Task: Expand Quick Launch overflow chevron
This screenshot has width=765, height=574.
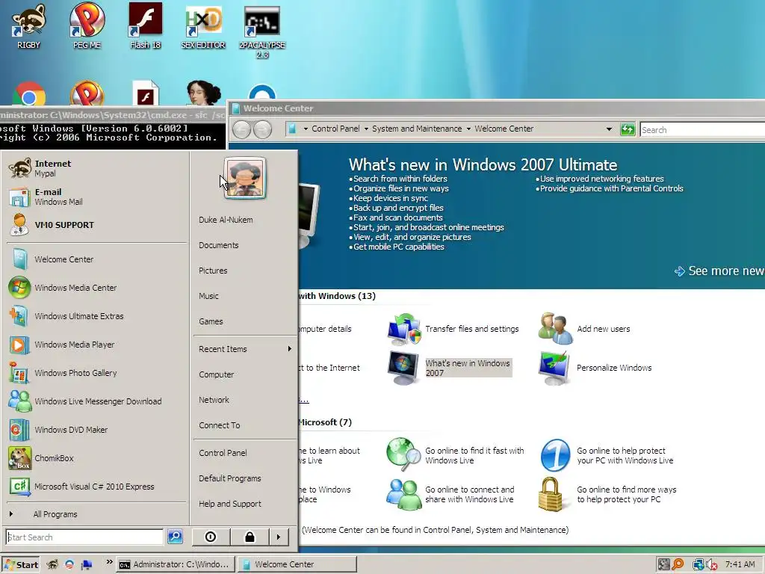Action: pos(109,562)
